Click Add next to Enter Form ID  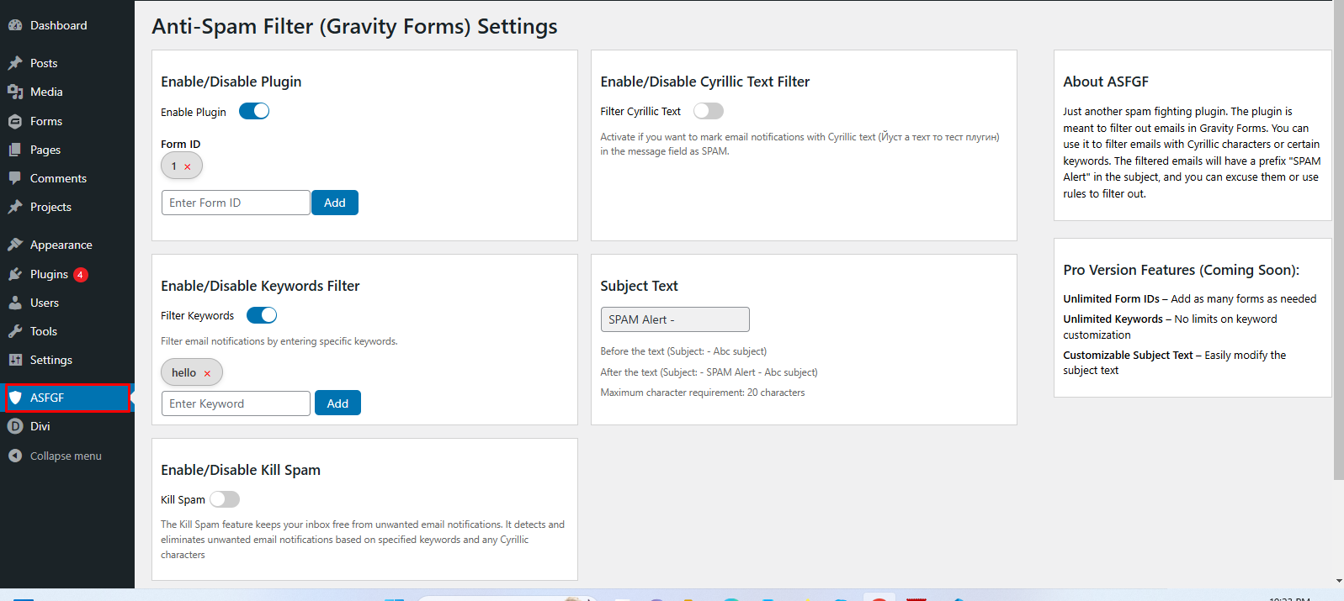[335, 203]
